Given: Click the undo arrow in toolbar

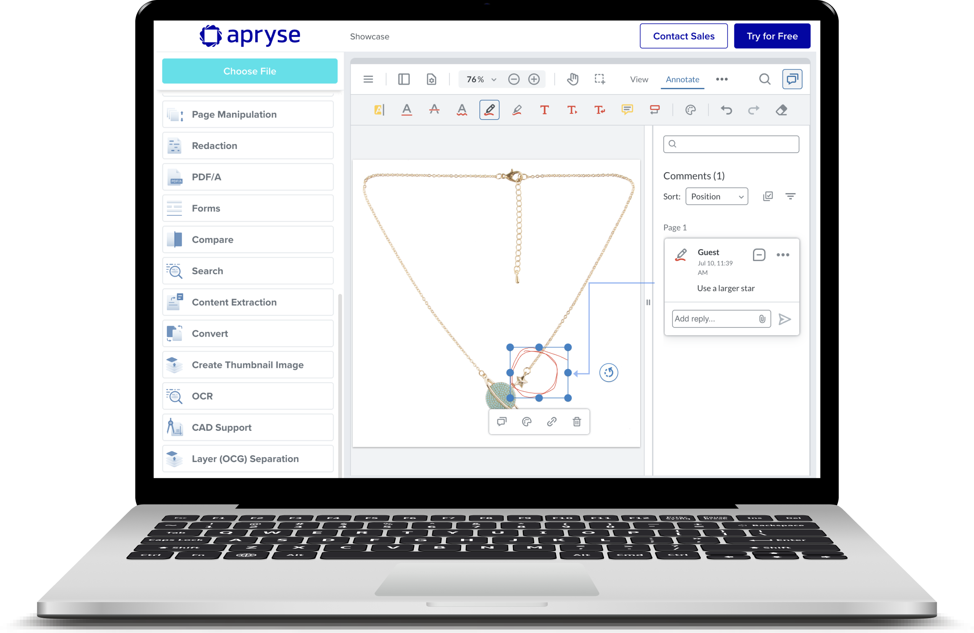Looking at the screenshot, I should click(726, 110).
